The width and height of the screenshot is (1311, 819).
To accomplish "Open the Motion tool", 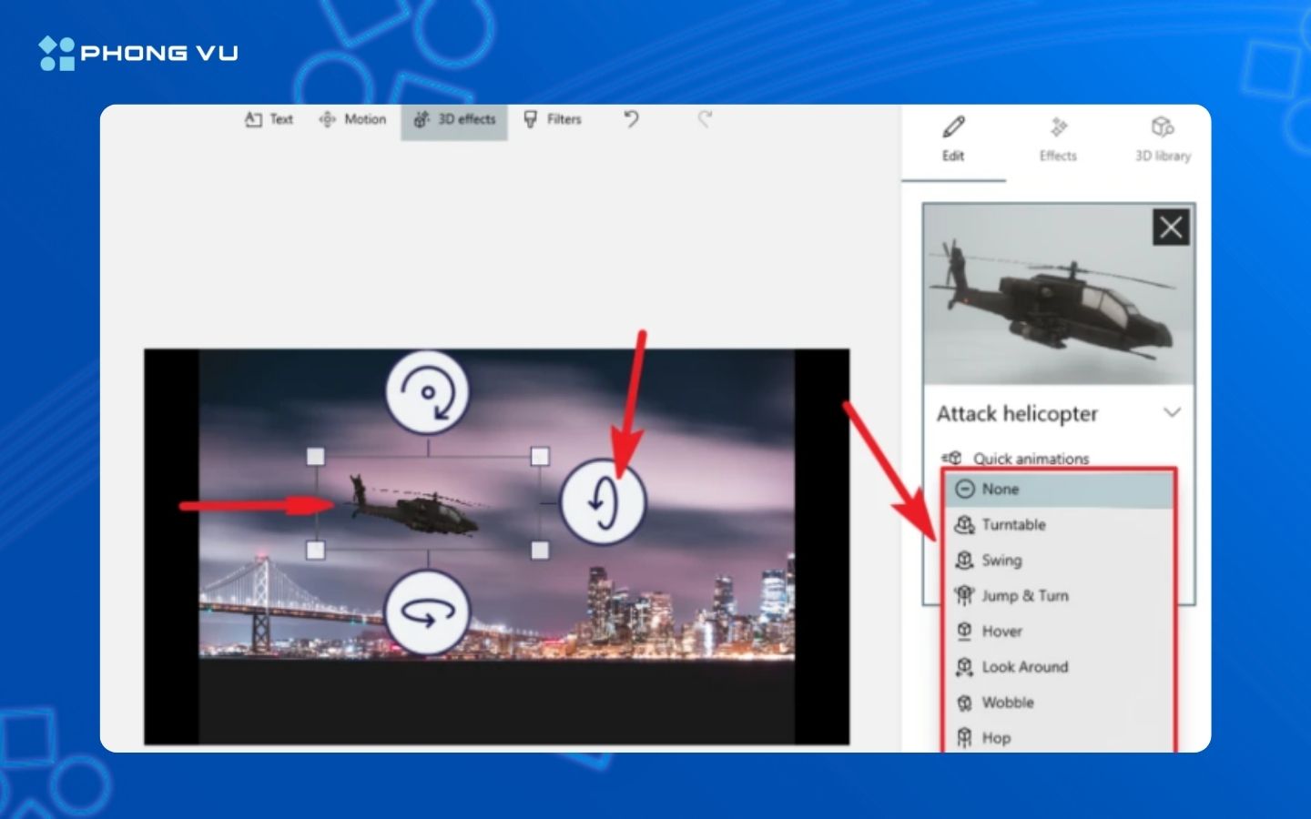I will (352, 119).
